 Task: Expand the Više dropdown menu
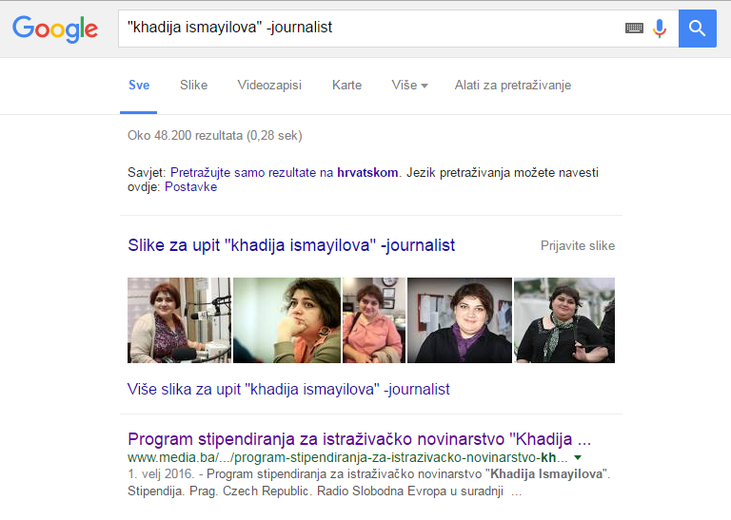[409, 86]
